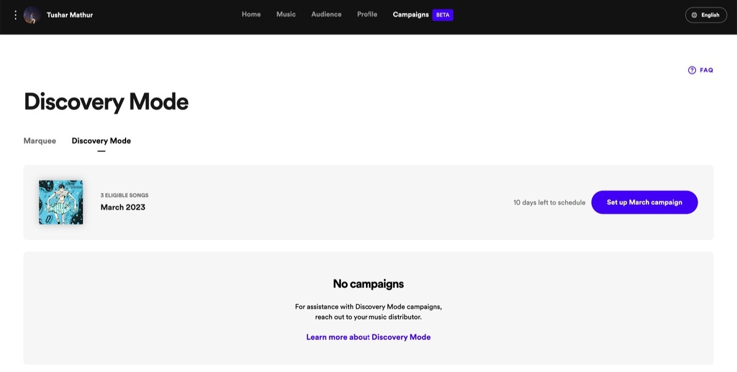The image size is (737, 372).
Task: Open the English language dropdown
Action: [x=706, y=15]
